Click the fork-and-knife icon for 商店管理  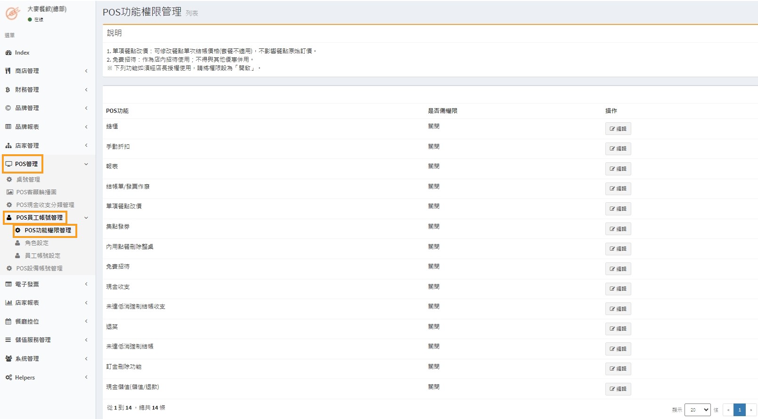[8, 71]
